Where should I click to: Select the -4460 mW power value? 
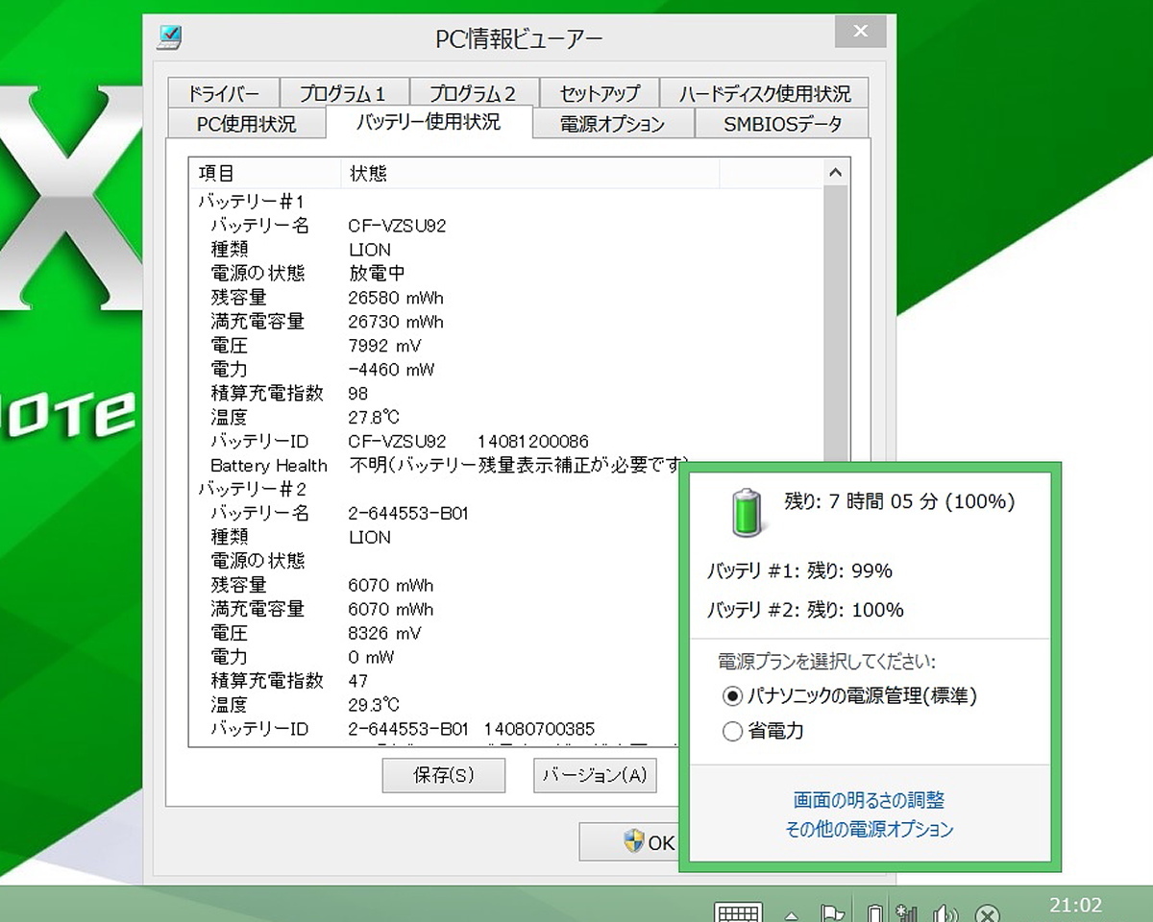[x=391, y=370]
